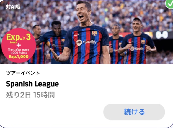Select the pink Exp.x3 bonus badge
The width and height of the screenshot is (173, 128).
tap(19, 46)
